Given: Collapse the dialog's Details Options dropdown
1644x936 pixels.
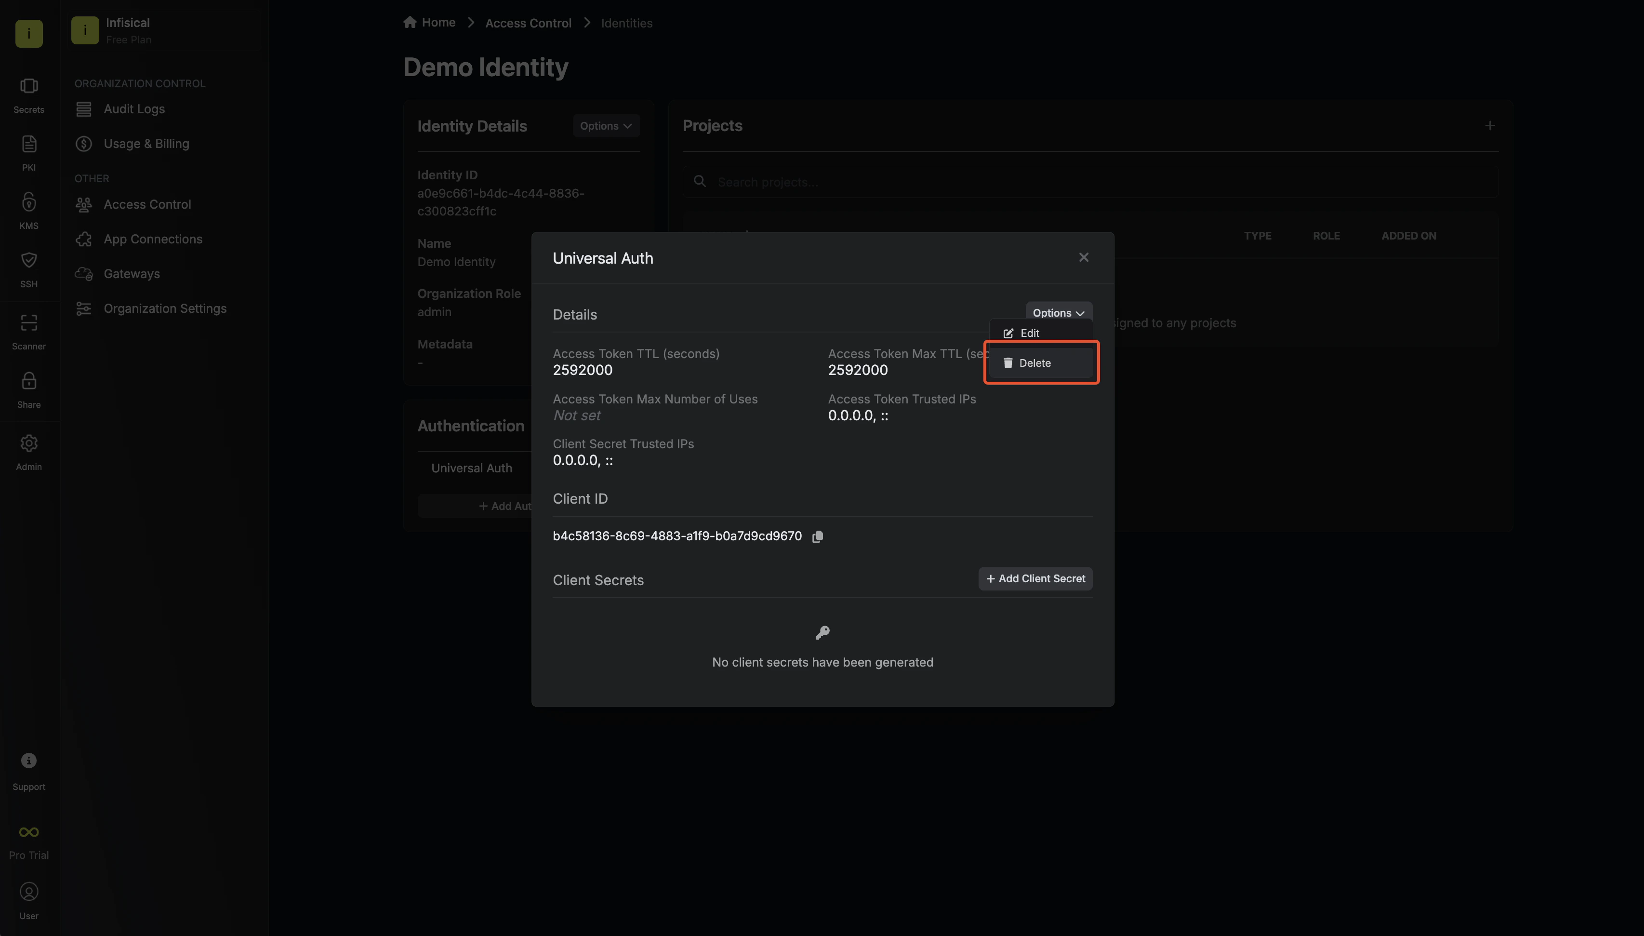Looking at the screenshot, I should [1059, 313].
